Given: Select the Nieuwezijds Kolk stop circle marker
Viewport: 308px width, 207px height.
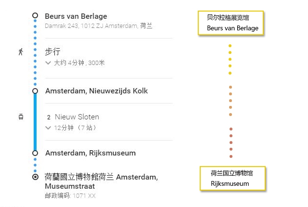Looking at the screenshot, I should (x=35, y=91).
